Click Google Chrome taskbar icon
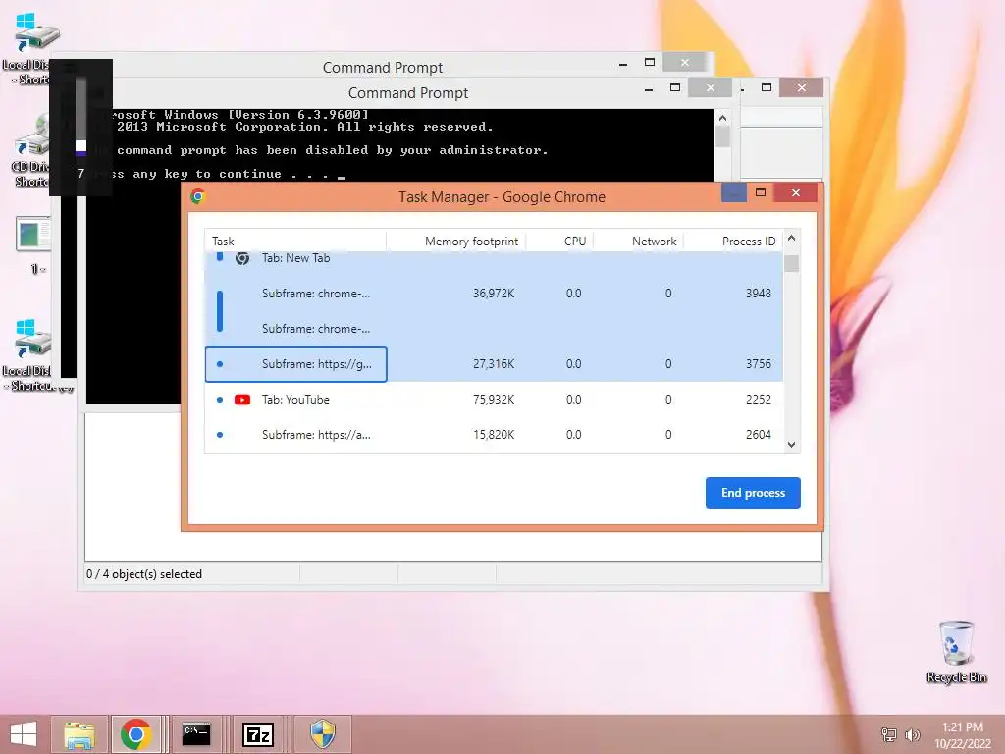 [135, 734]
